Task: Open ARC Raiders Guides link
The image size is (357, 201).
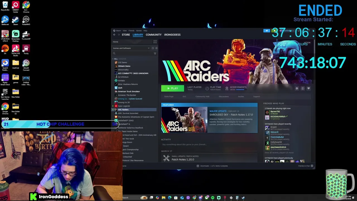Action: click(x=241, y=97)
